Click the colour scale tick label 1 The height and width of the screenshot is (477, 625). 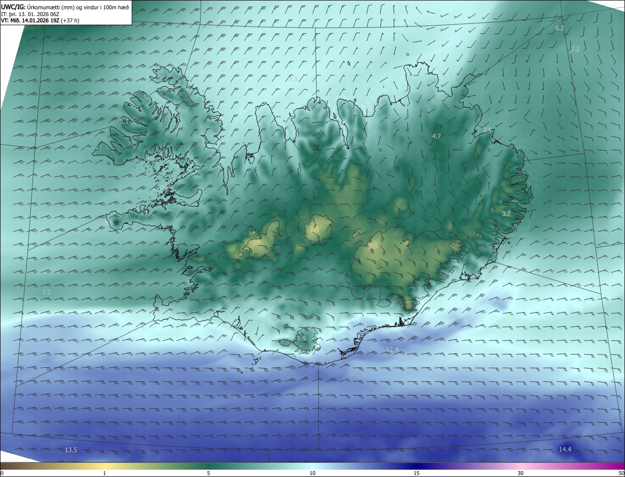(x=104, y=474)
